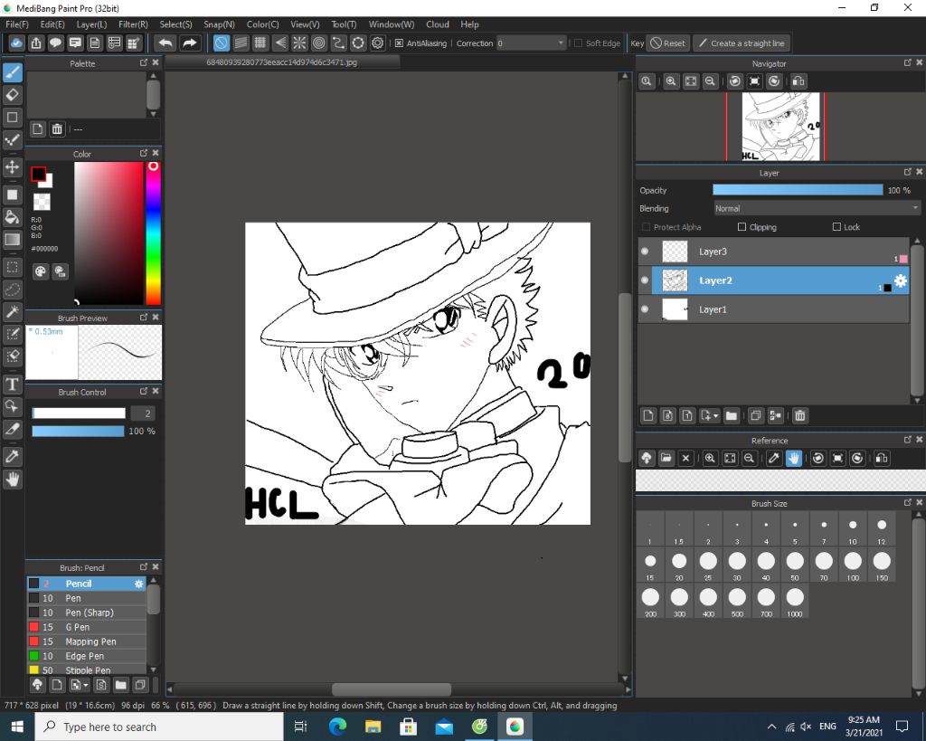Select the Eraser tool
Screen dimensions: 926x741
pyautogui.click(x=13, y=94)
